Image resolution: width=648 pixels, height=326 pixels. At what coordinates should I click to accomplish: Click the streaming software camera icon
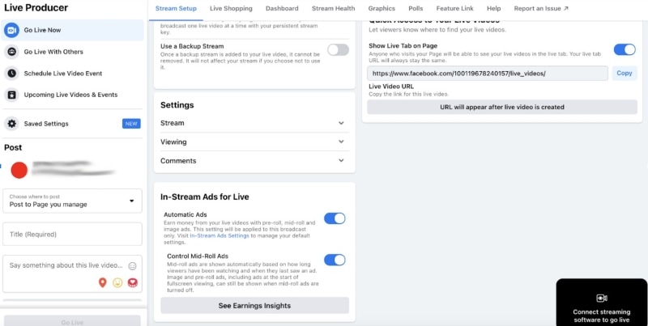click(602, 298)
